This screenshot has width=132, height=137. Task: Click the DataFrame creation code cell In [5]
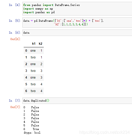click(77, 22)
